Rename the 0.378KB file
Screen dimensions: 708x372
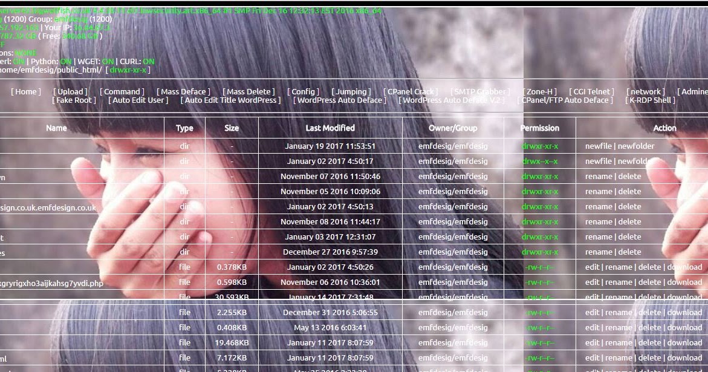click(619, 267)
